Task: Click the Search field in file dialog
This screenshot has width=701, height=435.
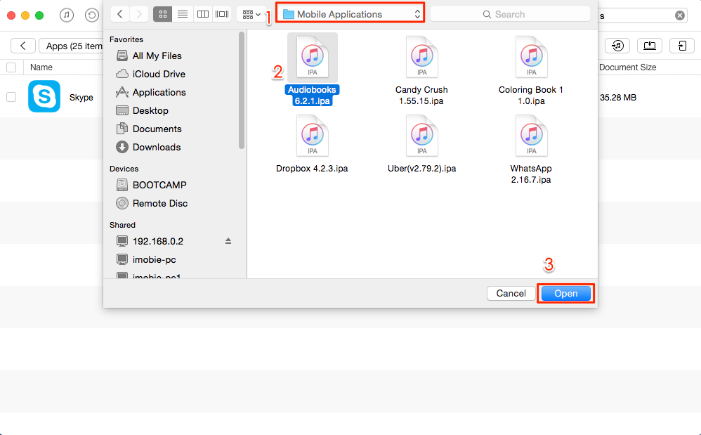Action: click(510, 14)
